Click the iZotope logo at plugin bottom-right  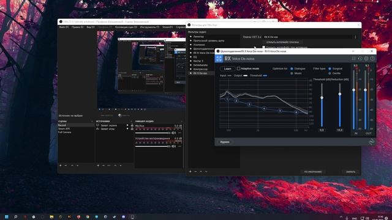(x=372, y=142)
